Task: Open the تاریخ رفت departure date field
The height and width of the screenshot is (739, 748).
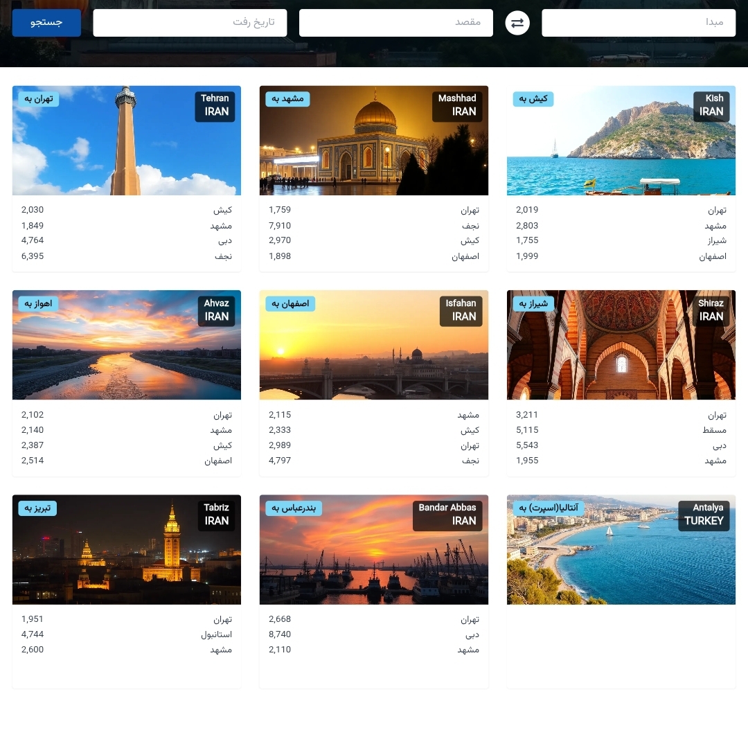Action: [190, 22]
